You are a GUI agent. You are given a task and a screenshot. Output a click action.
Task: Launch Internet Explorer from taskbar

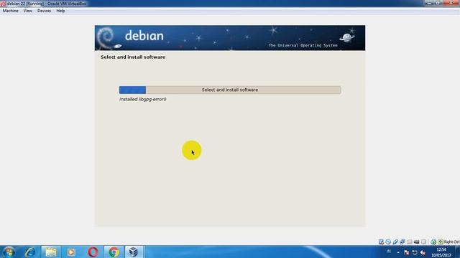29,252
